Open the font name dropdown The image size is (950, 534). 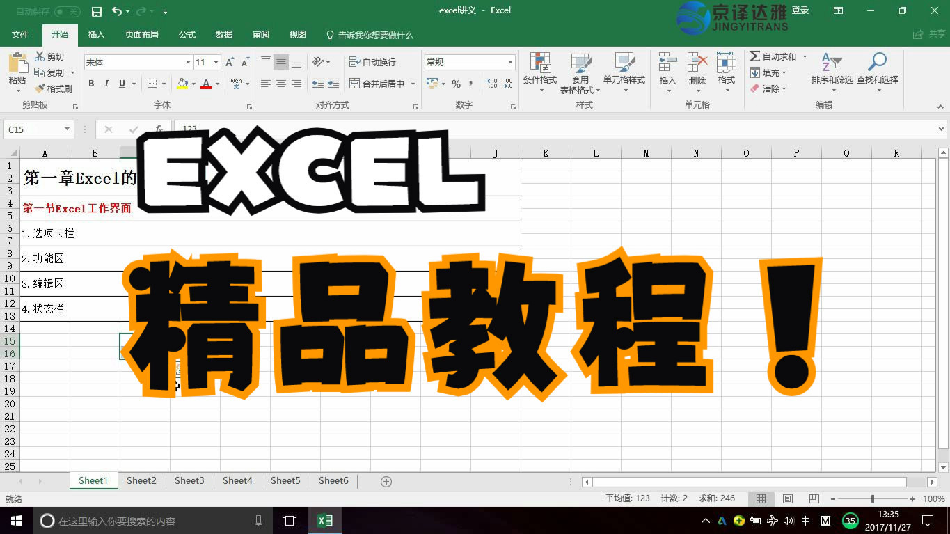click(x=188, y=62)
